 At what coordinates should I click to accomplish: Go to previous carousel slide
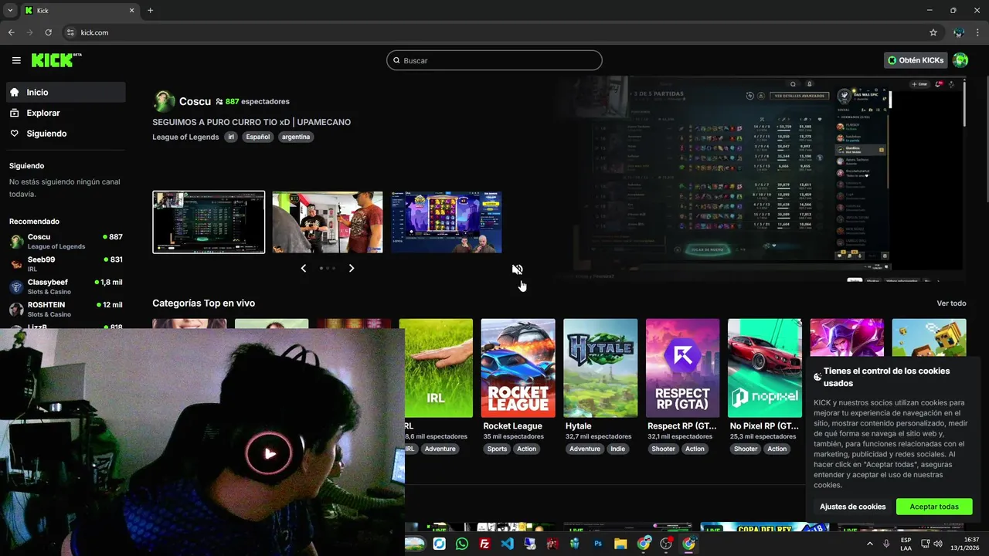click(x=304, y=268)
